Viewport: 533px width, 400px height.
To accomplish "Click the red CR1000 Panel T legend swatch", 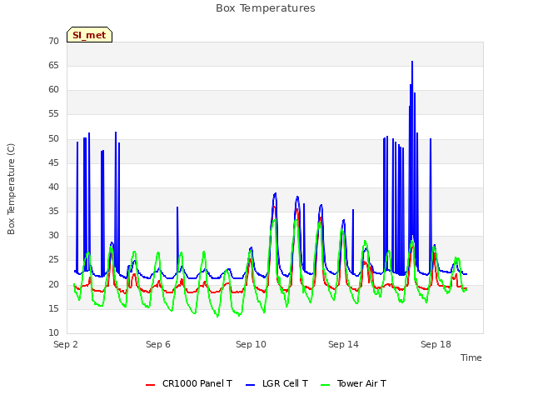I will click(x=150, y=385).
